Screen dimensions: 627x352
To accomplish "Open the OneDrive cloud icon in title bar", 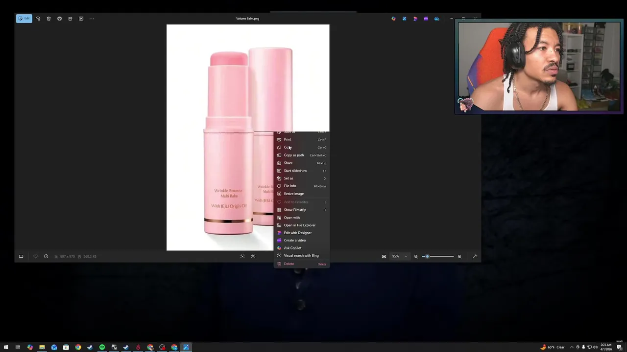I will click(436, 19).
